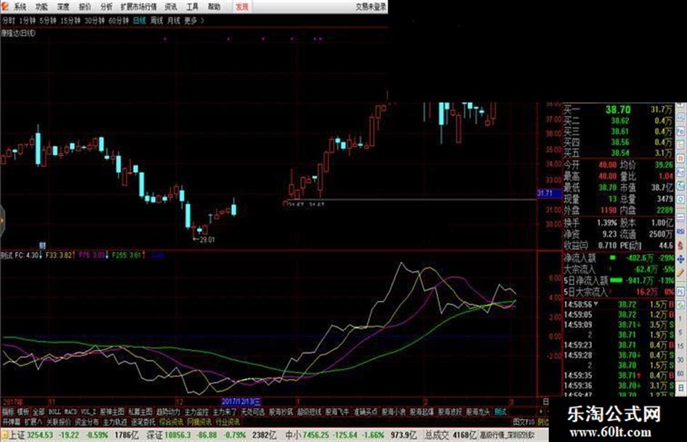Click the 日 period selector on time axis
Screen dimensions: 687x442
546,401
